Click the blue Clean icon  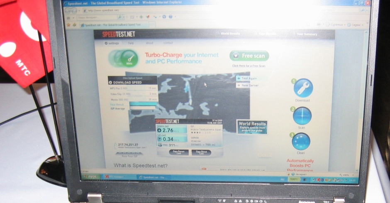(x=301, y=142)
